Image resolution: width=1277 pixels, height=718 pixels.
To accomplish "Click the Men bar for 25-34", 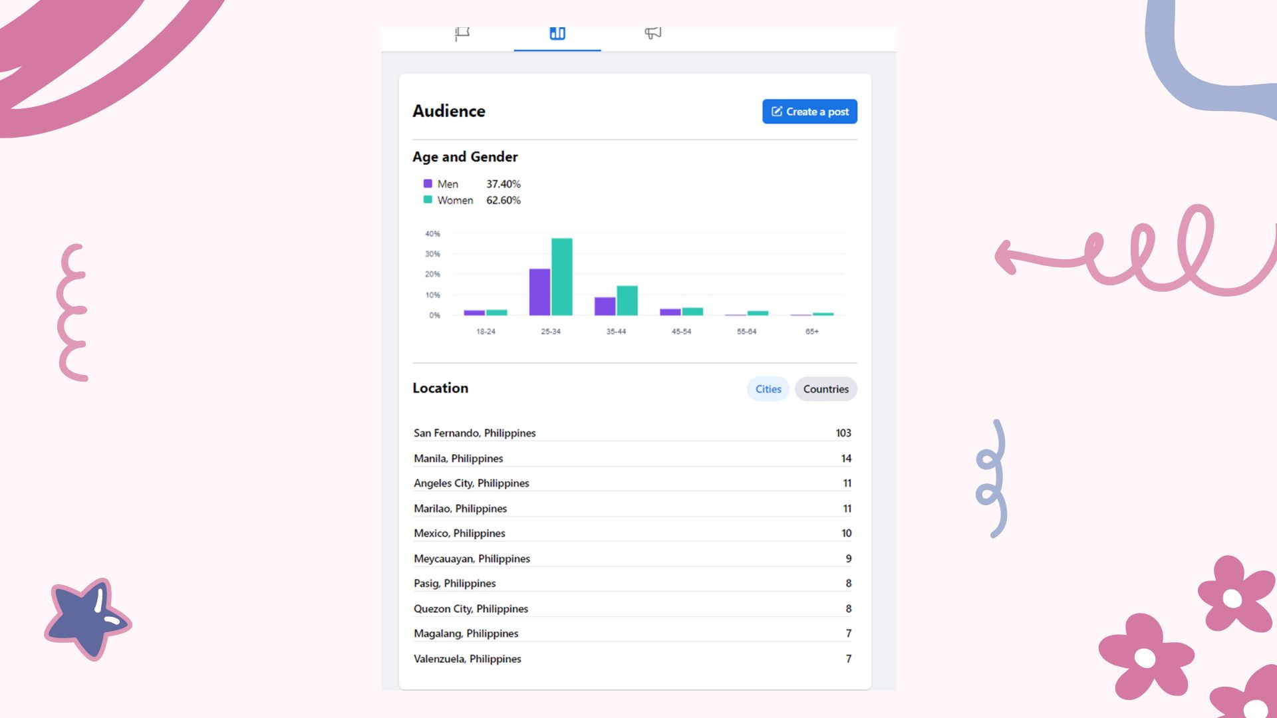I will 539,292.
